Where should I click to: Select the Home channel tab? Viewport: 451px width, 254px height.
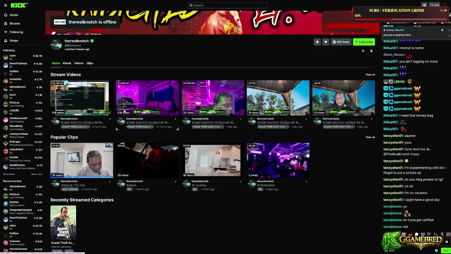pyautogui.click(x=56, y=63)
